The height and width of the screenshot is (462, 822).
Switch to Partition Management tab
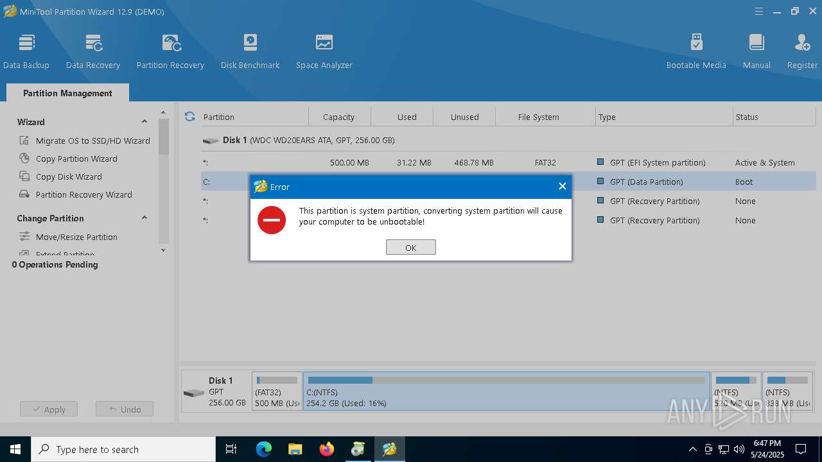[x=67, y=93]
